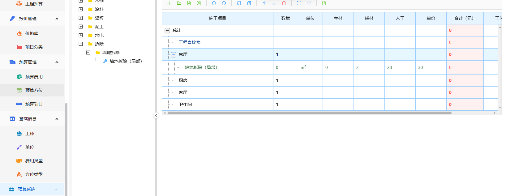Click the table horizontal scrollbar
The height and width of the screenshot is (196, 506).
click(x=309, y=113)
